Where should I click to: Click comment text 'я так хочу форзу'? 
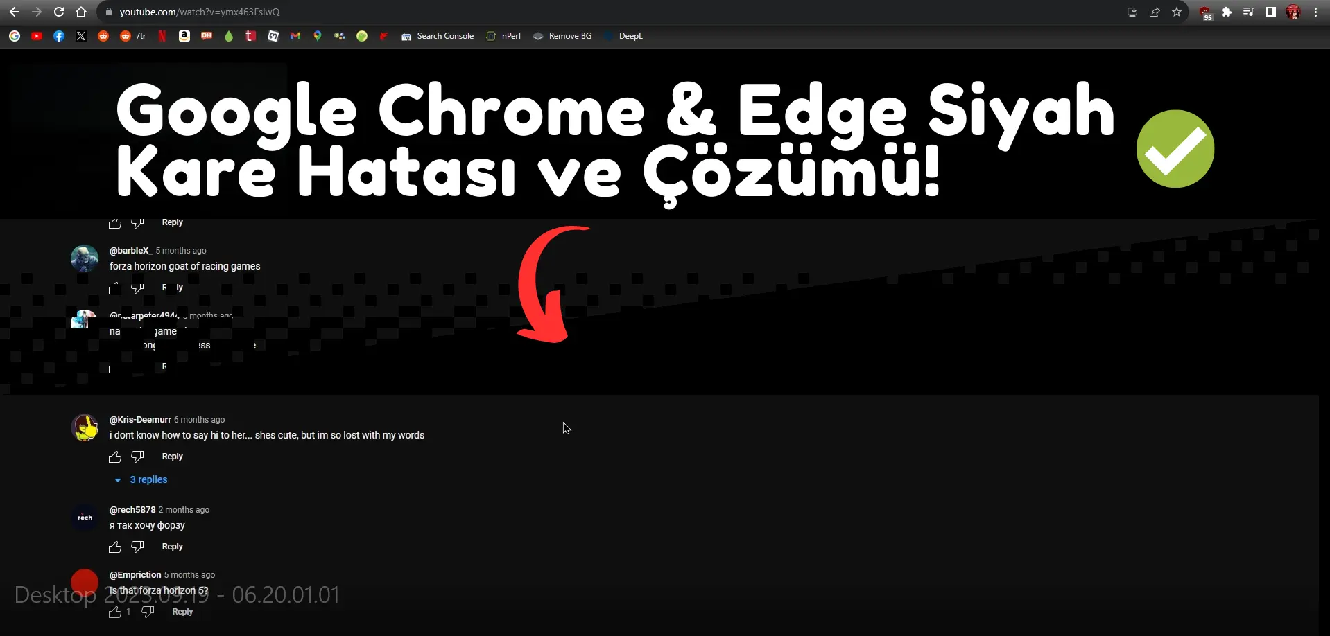tap(147, 525)
